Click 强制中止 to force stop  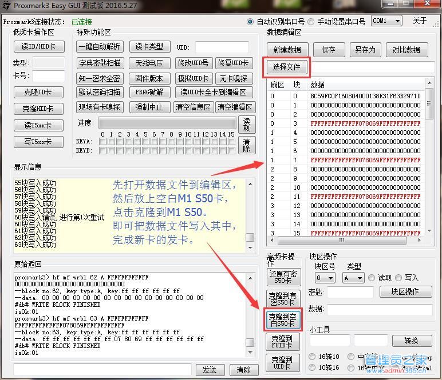click(x=149, y=107)
